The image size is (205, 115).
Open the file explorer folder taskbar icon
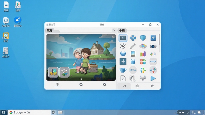60,112
